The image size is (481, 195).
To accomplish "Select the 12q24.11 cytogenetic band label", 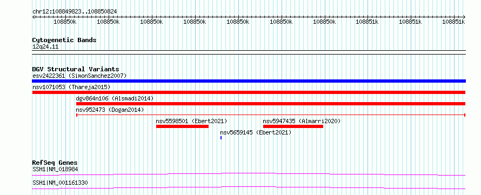I will [45, 47].
